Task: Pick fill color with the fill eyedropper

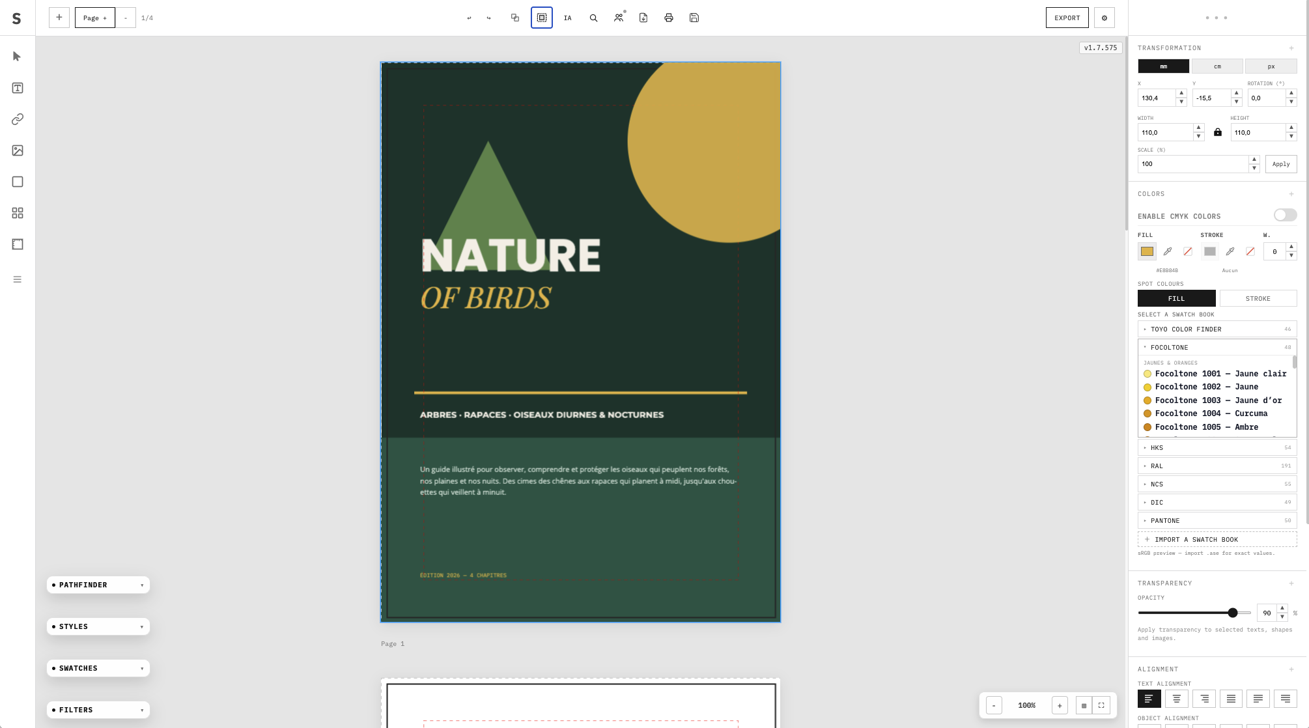Action: point(1168,251)
